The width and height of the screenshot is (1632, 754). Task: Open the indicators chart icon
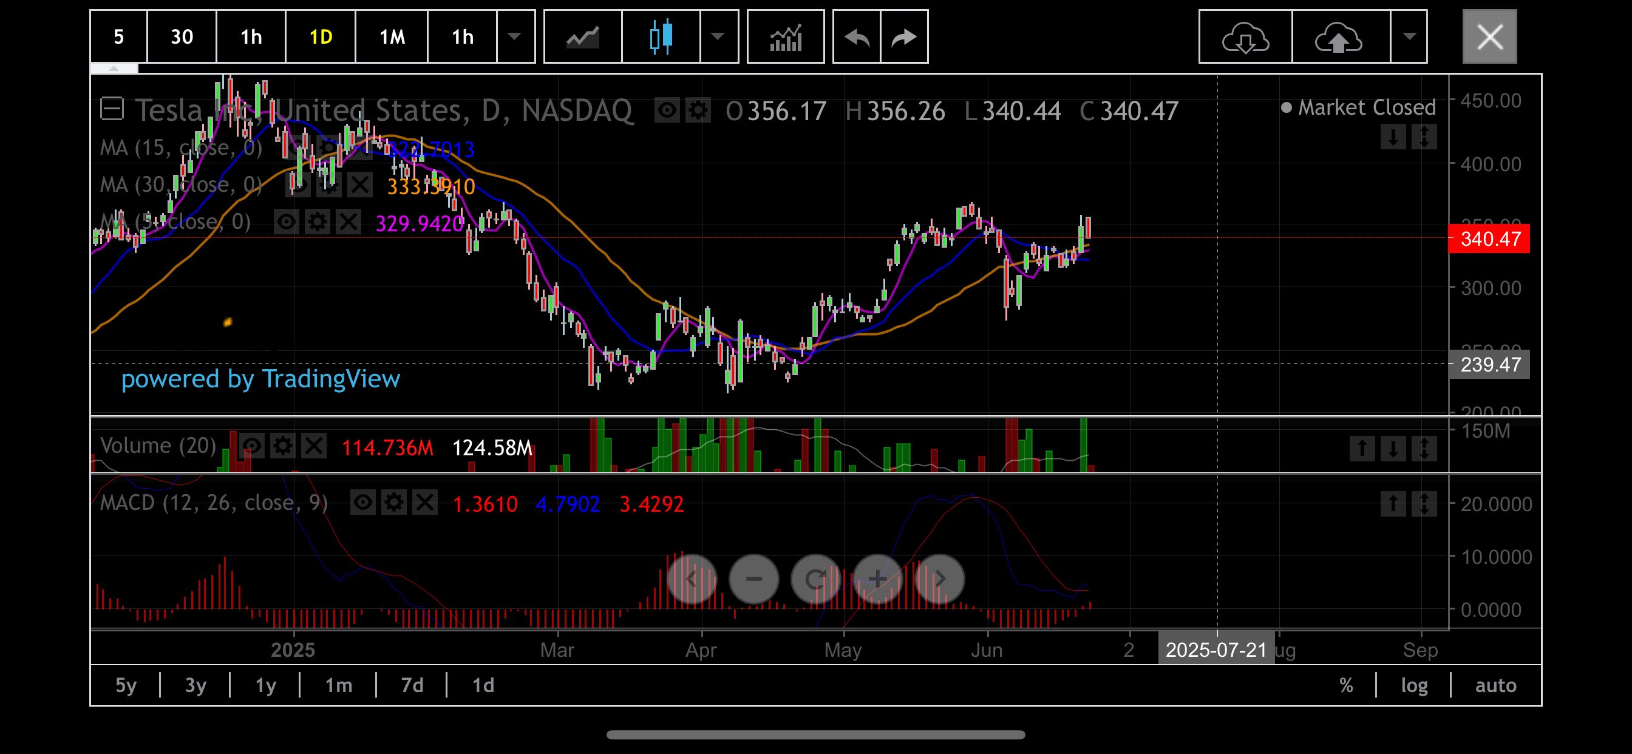[786, 37]
